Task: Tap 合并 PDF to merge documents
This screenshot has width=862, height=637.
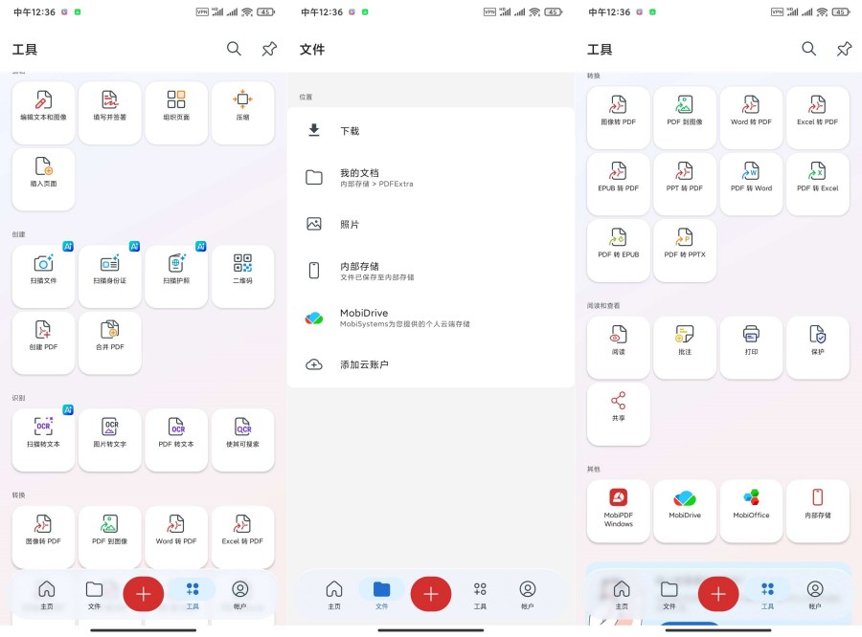Action: (x=110, y=343)
